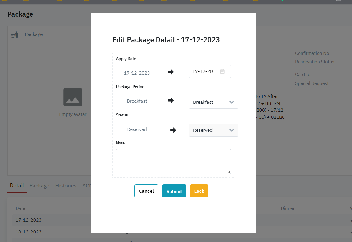Focus the Apply Date input field
Viewport: 352px width, 242px height.
(204, 71)
